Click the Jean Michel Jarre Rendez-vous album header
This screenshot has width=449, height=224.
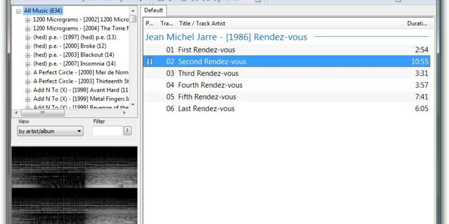tap(226, 37)
